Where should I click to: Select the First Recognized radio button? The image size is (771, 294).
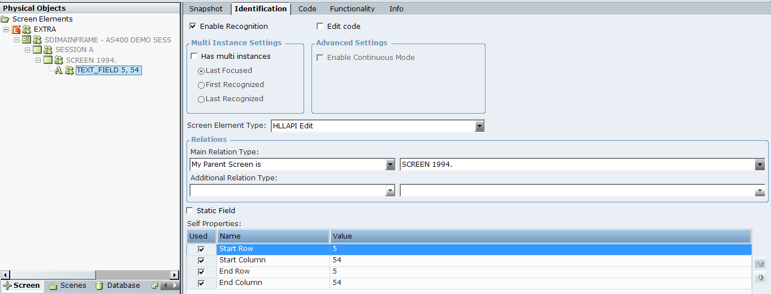click(201, 85)
